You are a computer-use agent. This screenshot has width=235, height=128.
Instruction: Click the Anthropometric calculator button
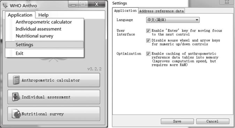tap(54, 80)
